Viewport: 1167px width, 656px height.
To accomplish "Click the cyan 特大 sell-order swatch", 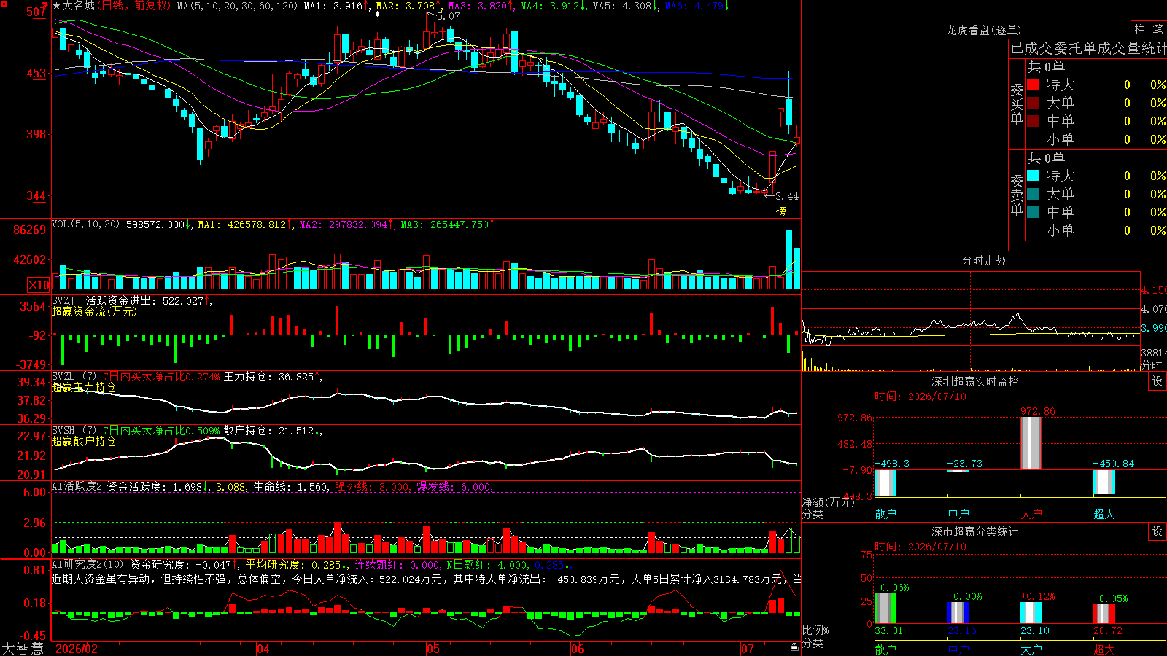I will point(1033,176).
